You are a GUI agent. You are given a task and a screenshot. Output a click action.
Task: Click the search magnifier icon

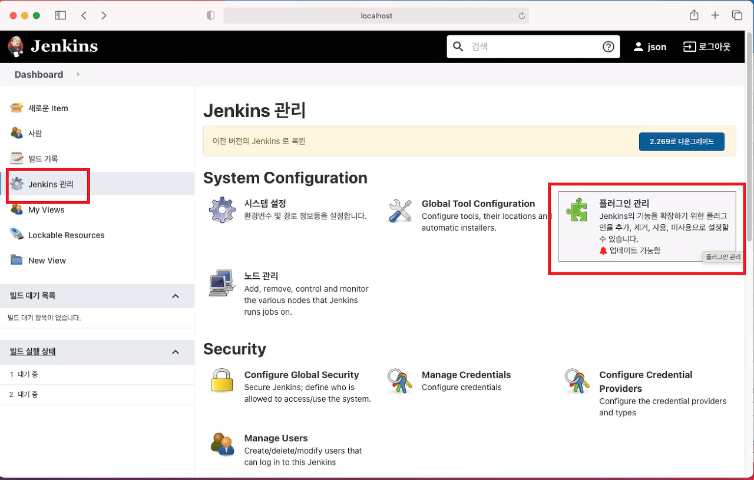coord(458,46)
